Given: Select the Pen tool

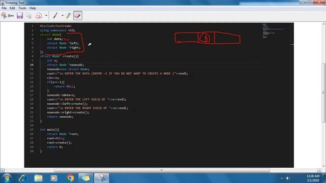Looking at the screenshot, I should click(x=55, y=16).
